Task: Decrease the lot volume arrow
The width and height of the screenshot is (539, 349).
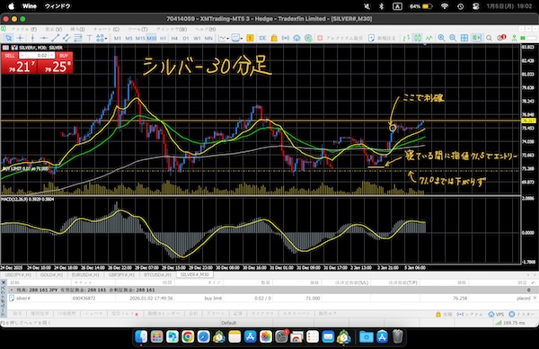Action: [22, 56]
